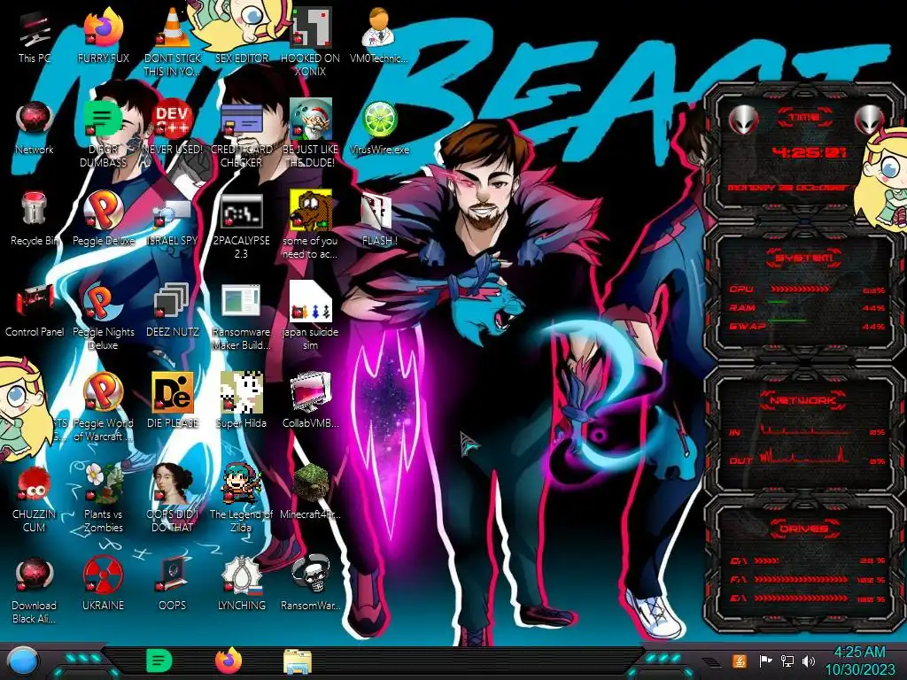907x680 pixels.
Task: Click the C:\ drive usage bar
Action: click(x=767, y=560)
